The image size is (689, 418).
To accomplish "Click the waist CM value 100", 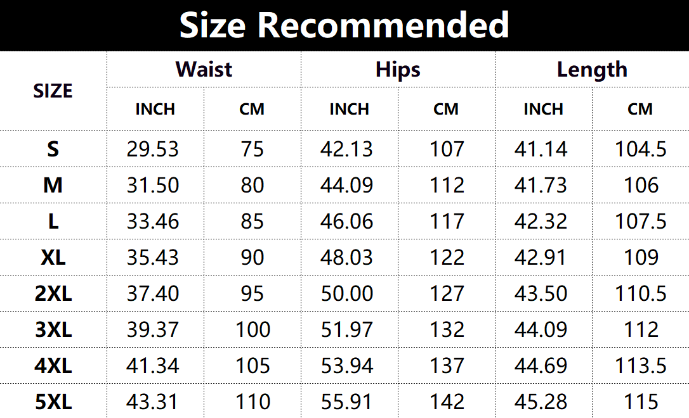I will click(253, 330).
